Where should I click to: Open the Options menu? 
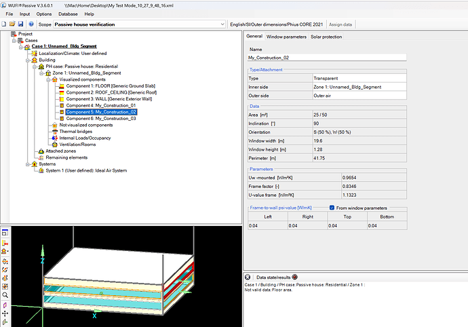pyautogui.click(x=44, y=14)
